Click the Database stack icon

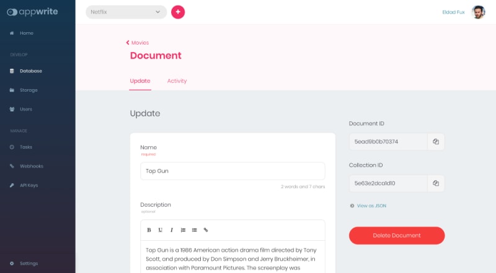12,71
